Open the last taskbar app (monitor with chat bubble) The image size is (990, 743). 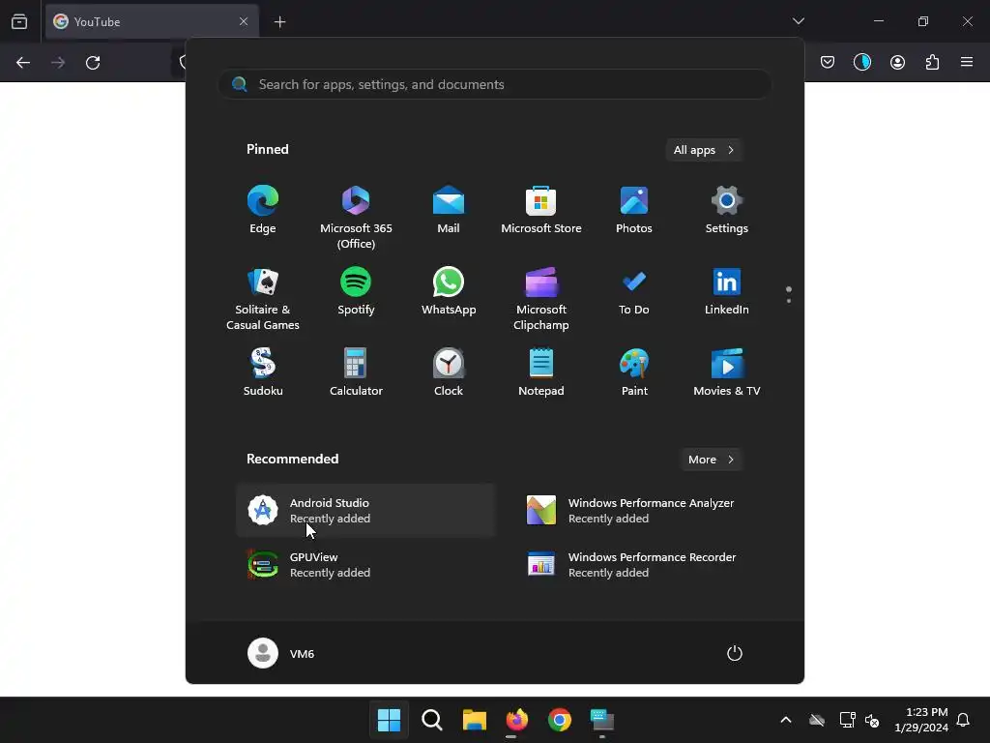point(602,720)
